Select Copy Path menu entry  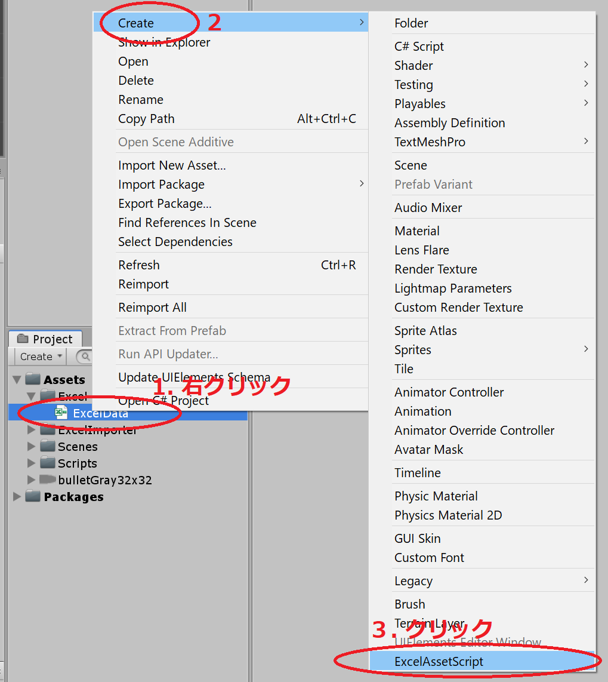point(231,119)
